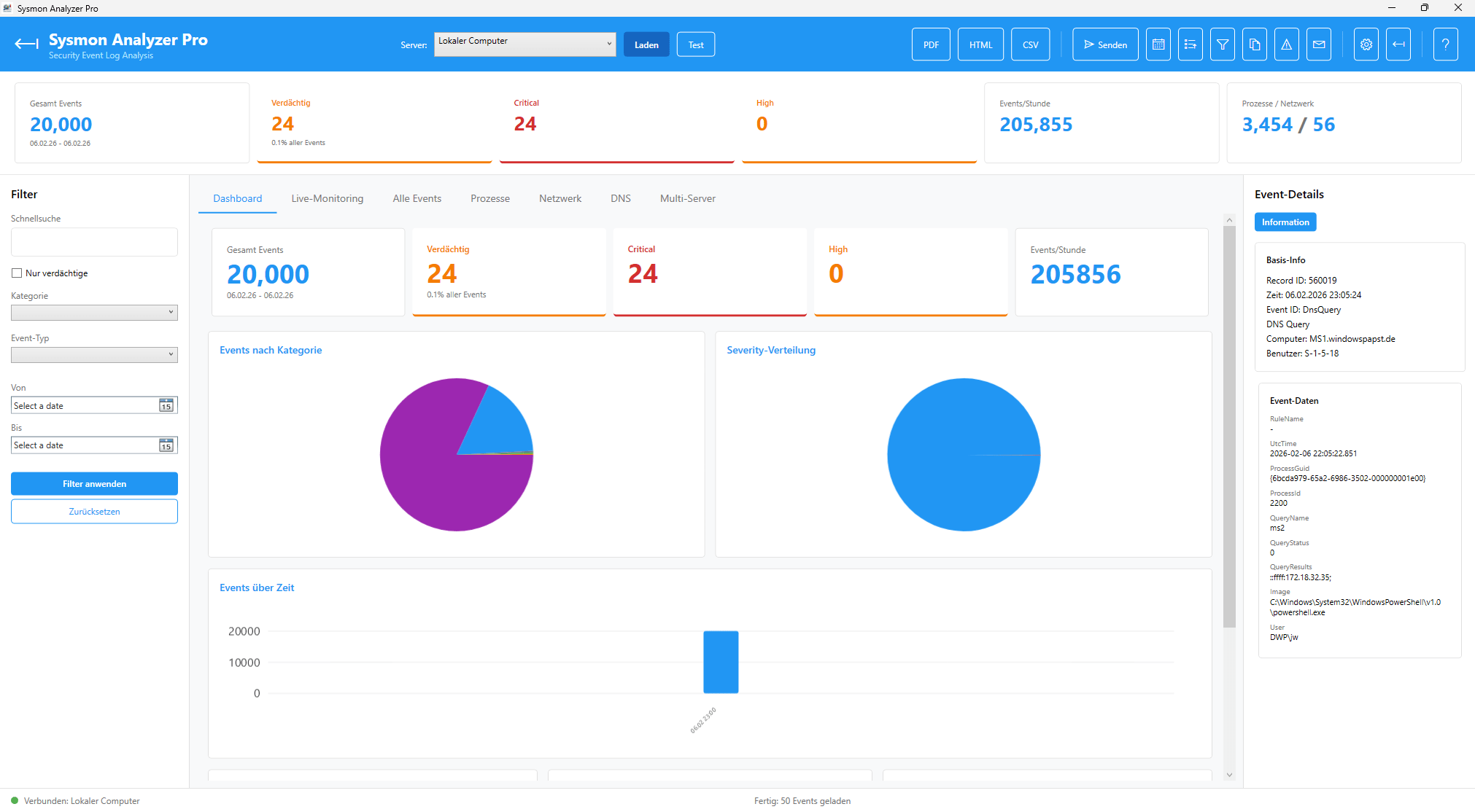
Task: Click the warning triangle icon in toolbar
Action: 1286,44
